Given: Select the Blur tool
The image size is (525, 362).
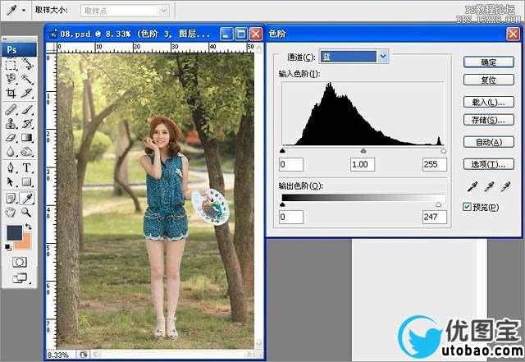Looking at the screenshot, I should [11, 152].
